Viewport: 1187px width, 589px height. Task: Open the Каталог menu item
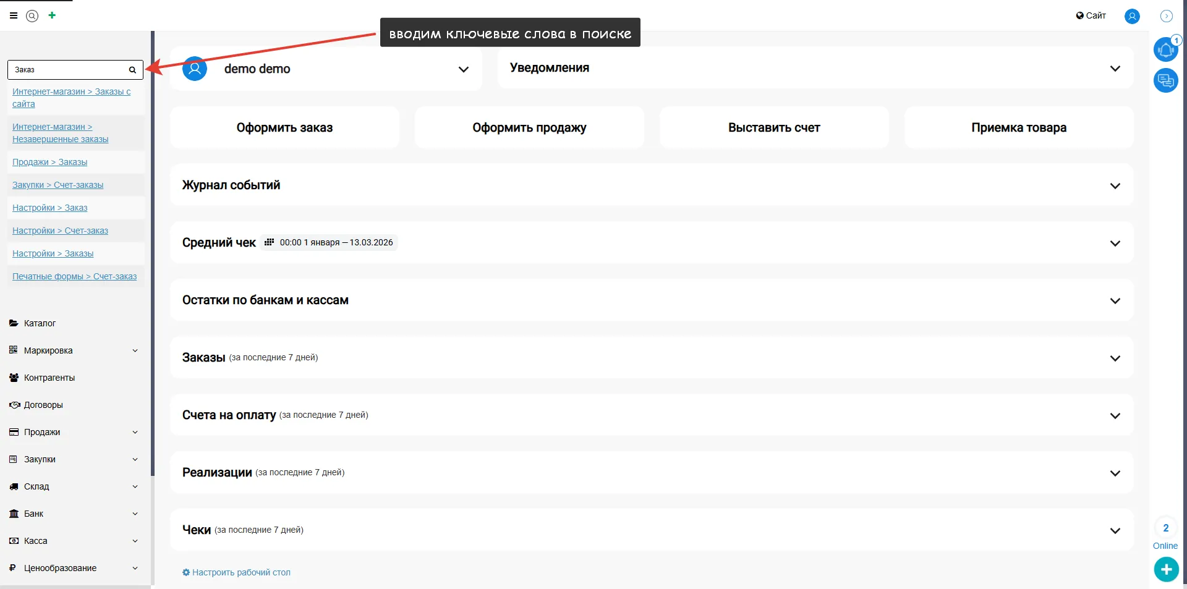40,323
